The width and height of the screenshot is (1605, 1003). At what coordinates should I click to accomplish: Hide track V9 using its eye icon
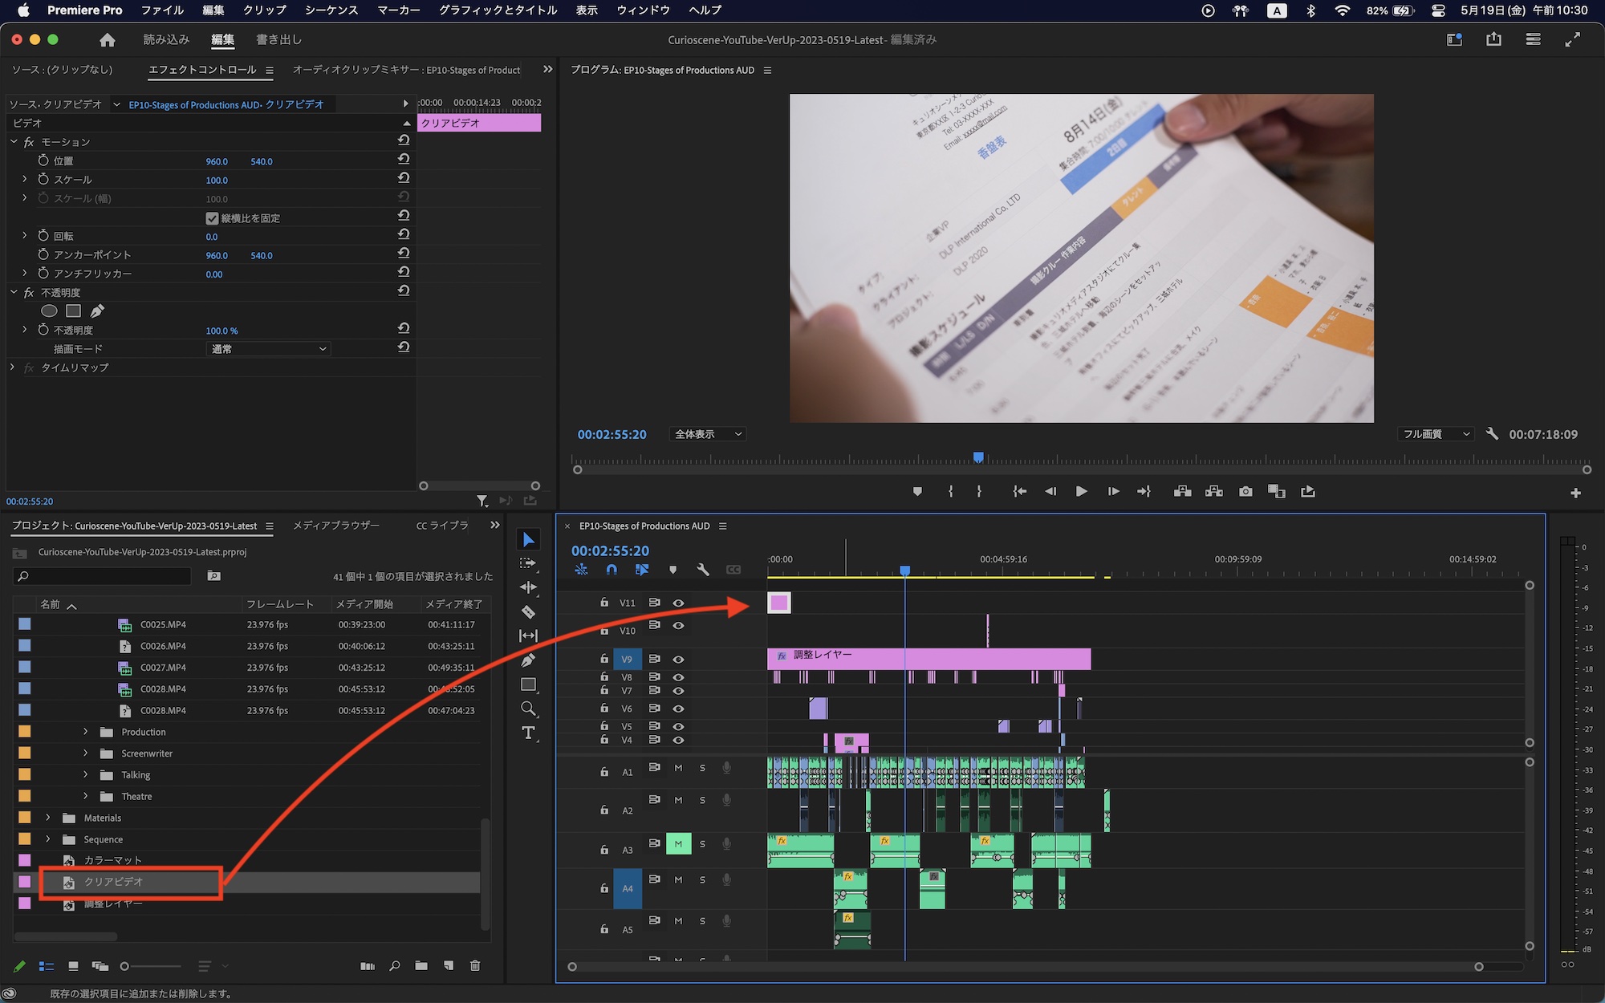click(x=678, y=659)
